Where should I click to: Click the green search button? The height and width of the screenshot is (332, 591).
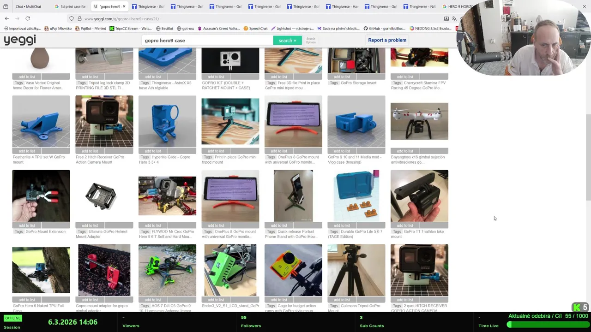click(287, 41)
